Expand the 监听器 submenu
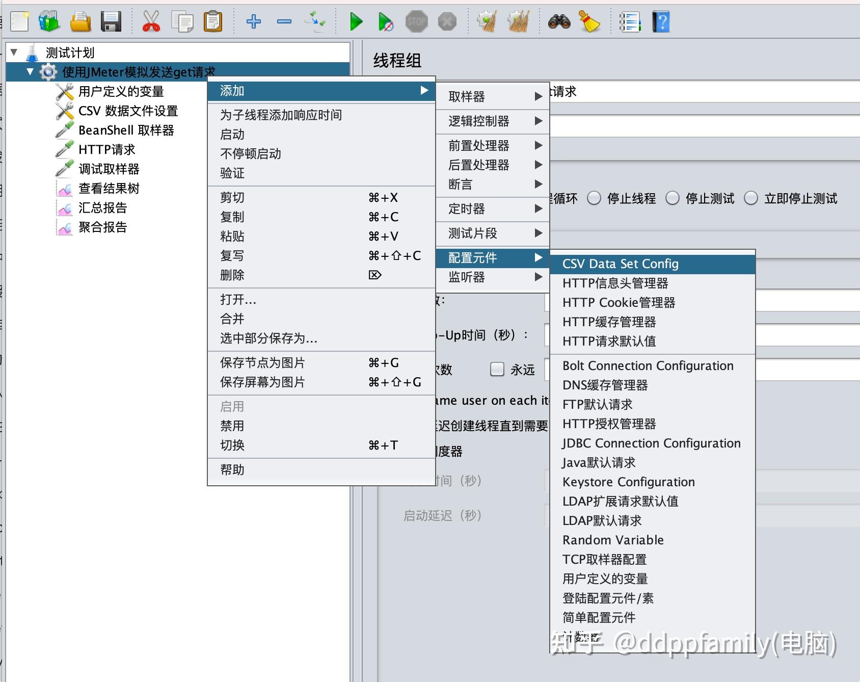The image size is (860, 682). click(x=465, y=277)
